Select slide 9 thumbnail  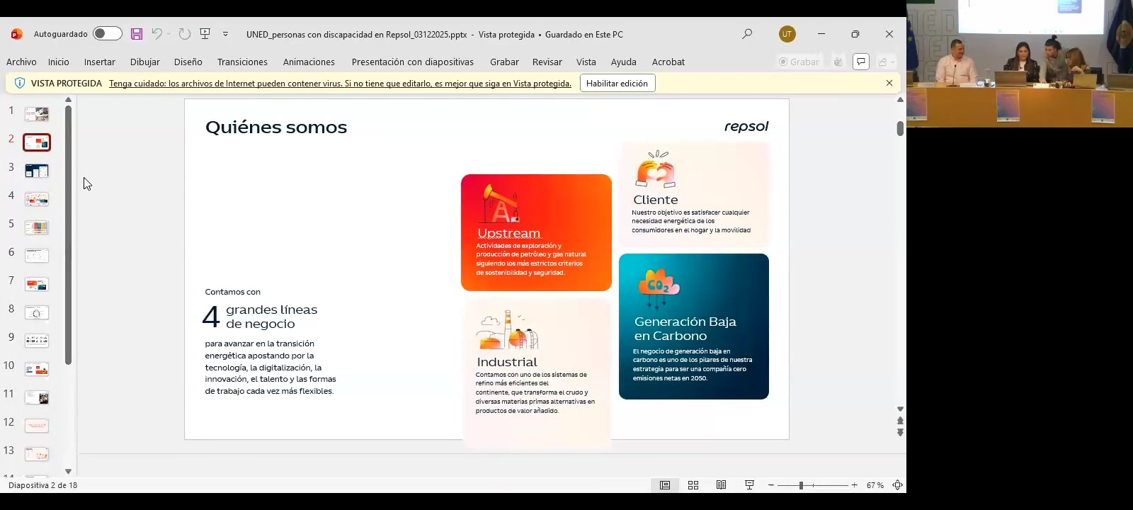(x=37, y=341)
